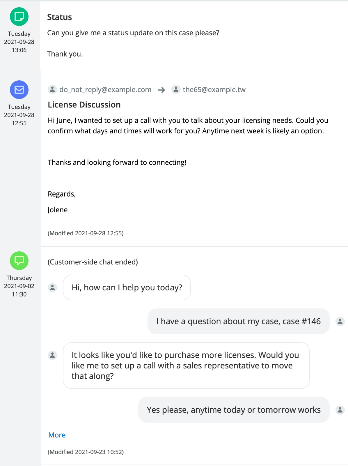
Task: Click the 'anytime today or tomorrow' bubble
Action: click(x=234, y=410)
